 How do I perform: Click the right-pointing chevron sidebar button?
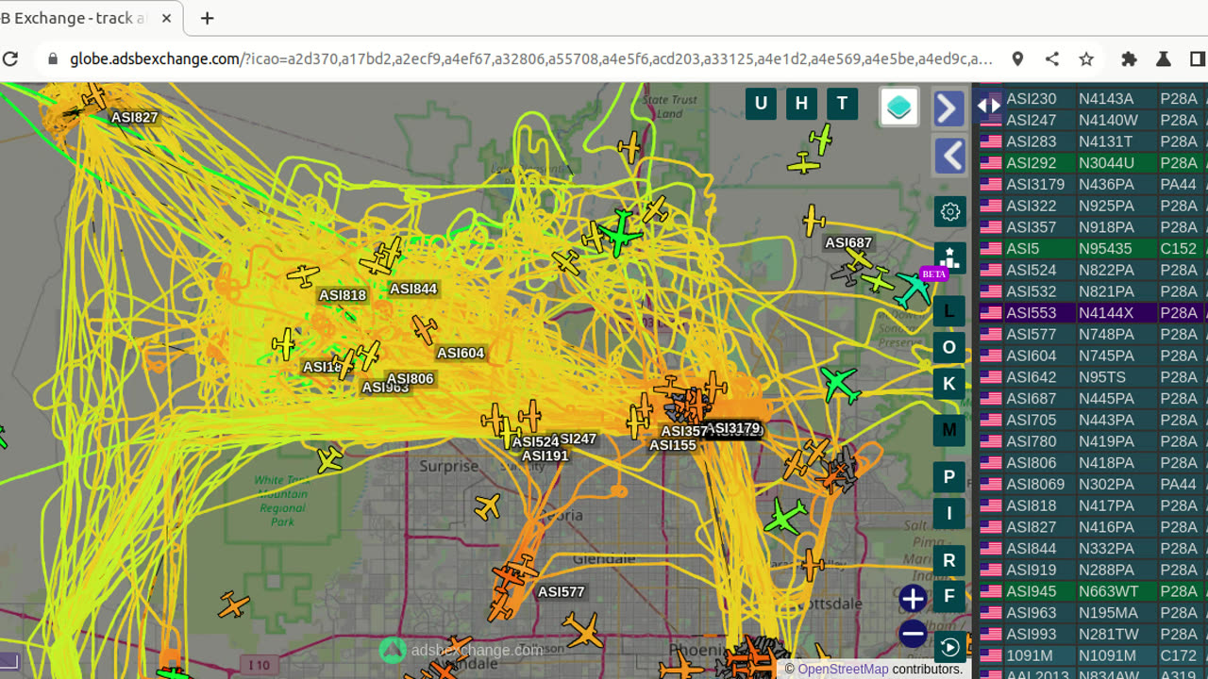[949, 108]
